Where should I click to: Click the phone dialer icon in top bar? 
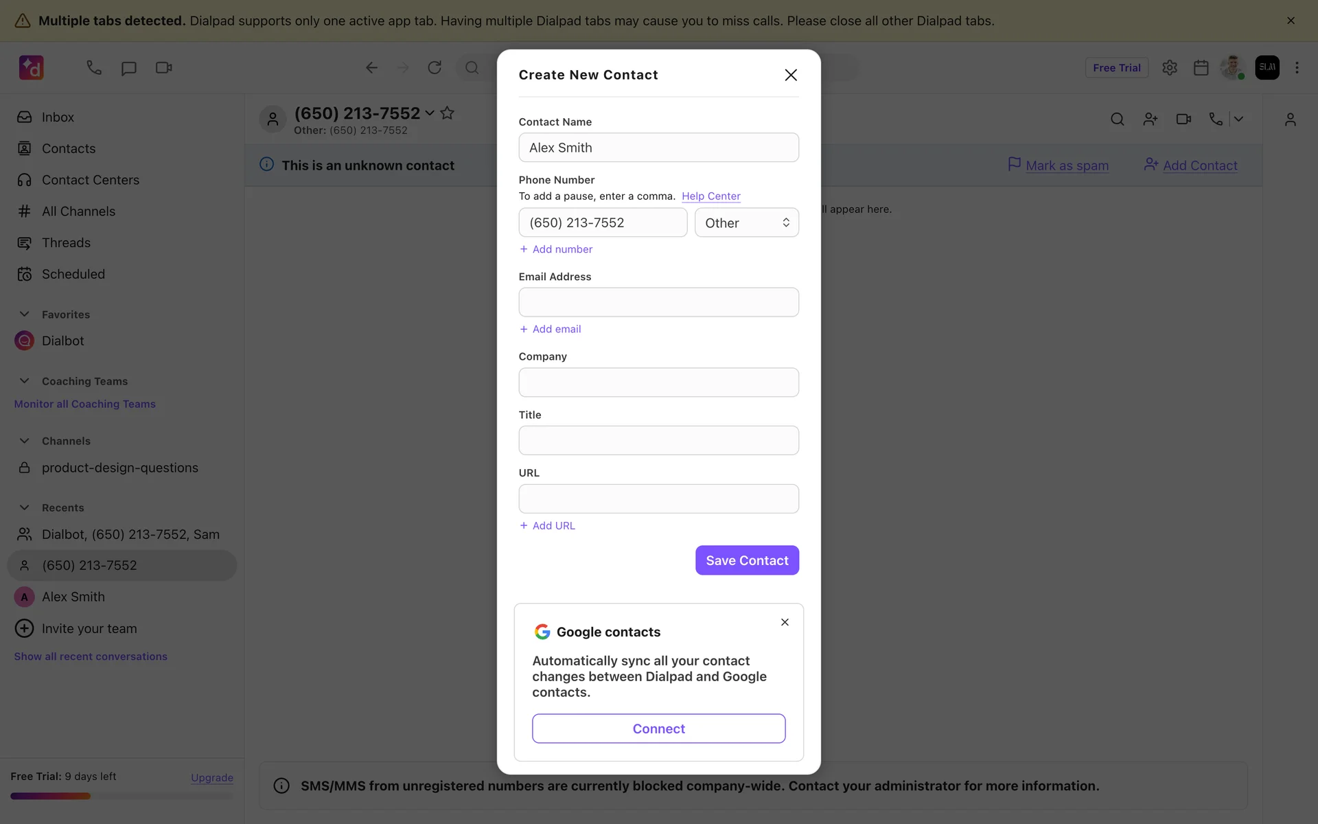tap(93, 67)
